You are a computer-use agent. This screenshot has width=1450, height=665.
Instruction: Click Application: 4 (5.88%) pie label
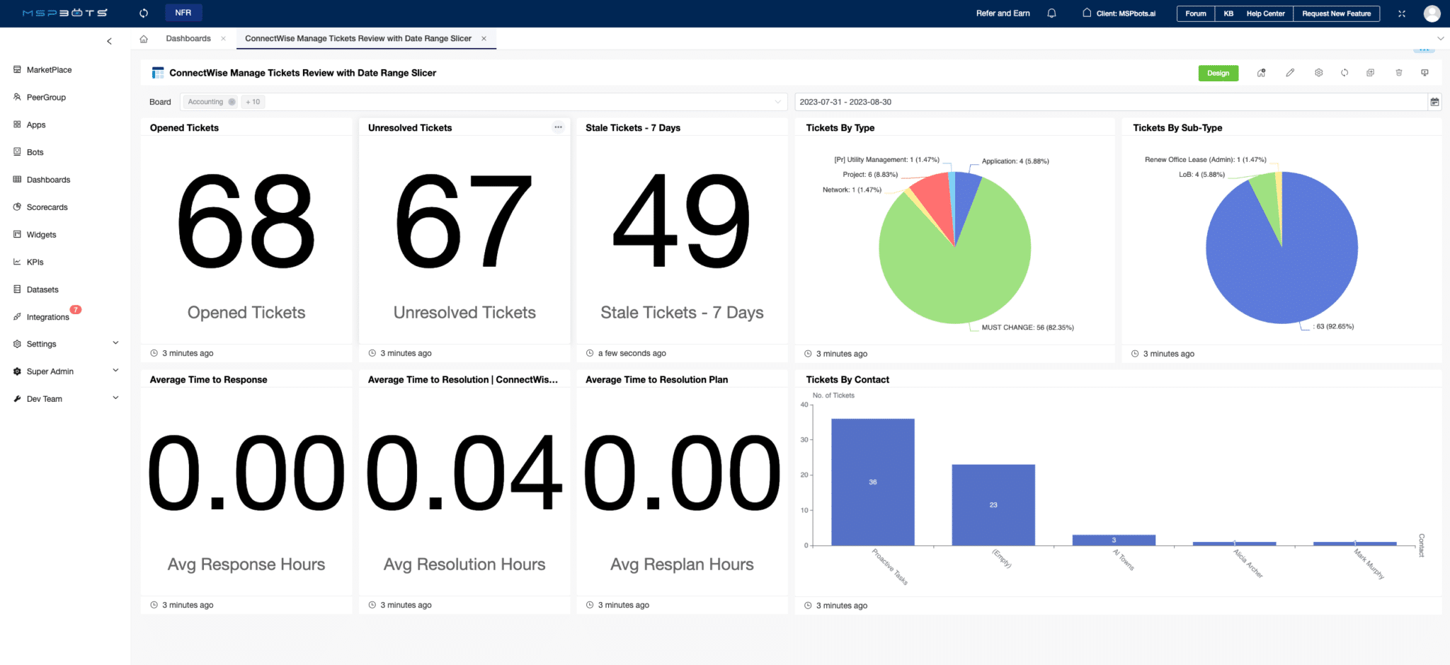click(1015, 161)
